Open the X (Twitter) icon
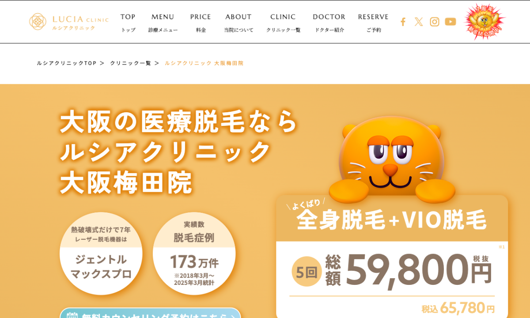530x318 pixels. point(419,22)
